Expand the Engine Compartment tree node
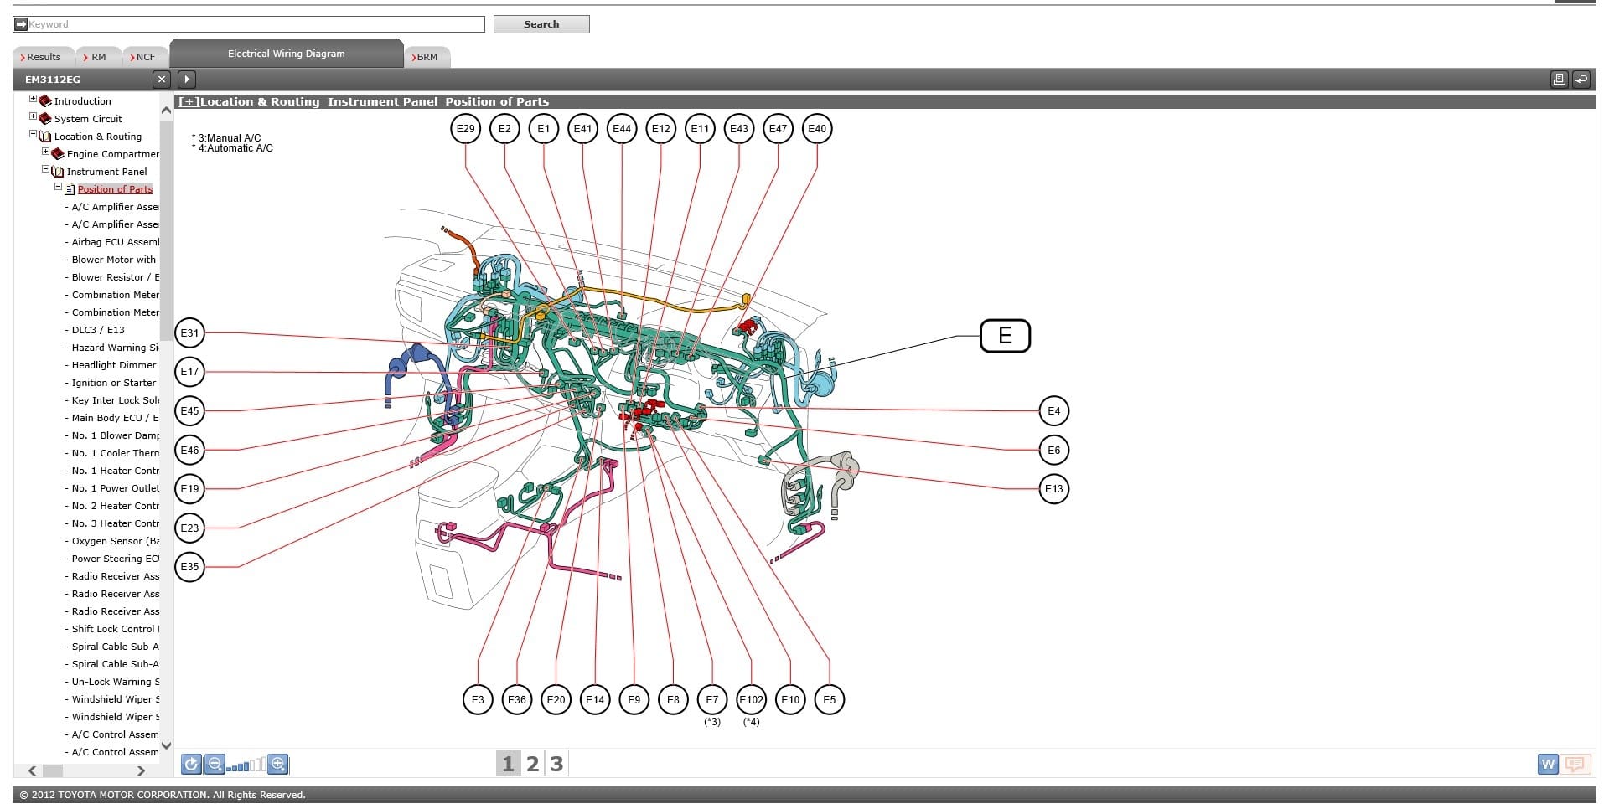This screenshot has width=1609, height=809. (x=46, y=152)
